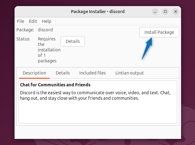Switch to the Lintian output tab
Screen dimensions: 195x145
130,73
